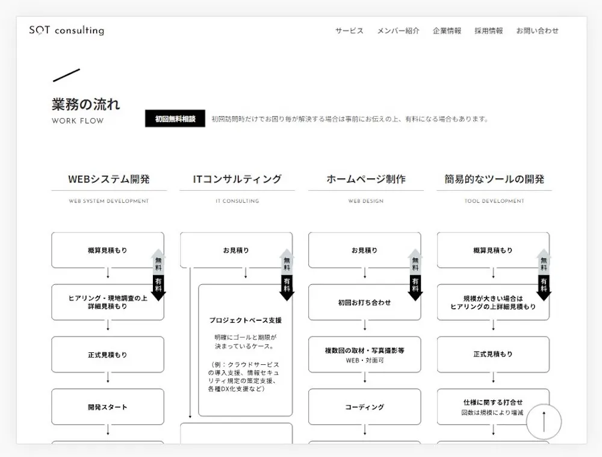
Task: Open the サービス menu item
Action: point(349,31)
